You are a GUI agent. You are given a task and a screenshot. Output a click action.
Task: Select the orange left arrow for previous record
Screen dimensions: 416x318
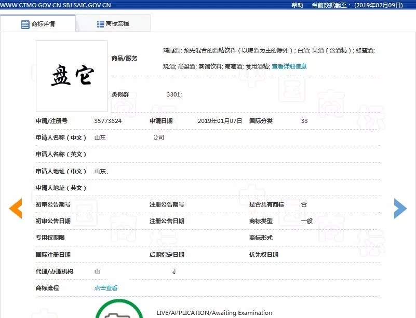pos(15,209)
